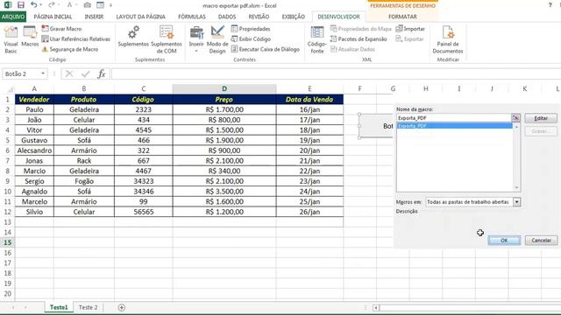
Task: Select the R$ 3.500,00 price cell
Action: [x=224, y=192]
